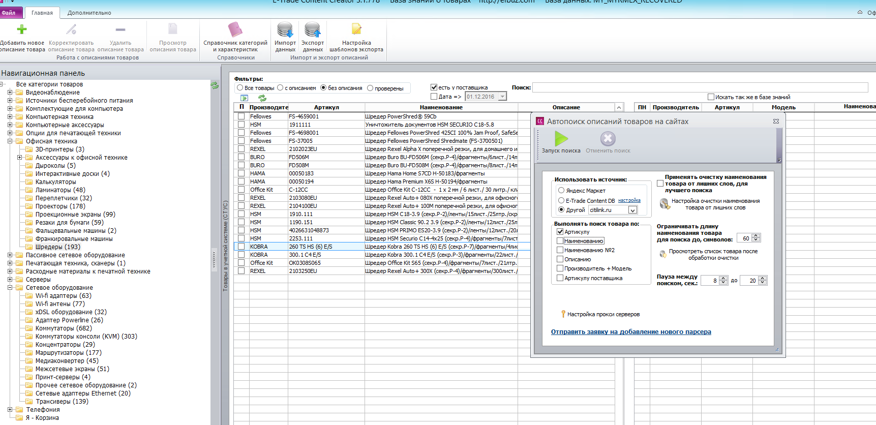Image resolution: width=876 pixels, height=425 pixels.
Task: Click the green plus to add a new product description
Action: pos(22,29)
